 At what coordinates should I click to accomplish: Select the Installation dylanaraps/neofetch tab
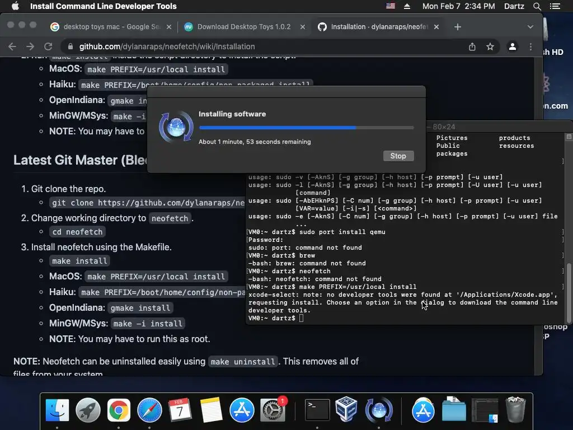click(x=379, y=27)
